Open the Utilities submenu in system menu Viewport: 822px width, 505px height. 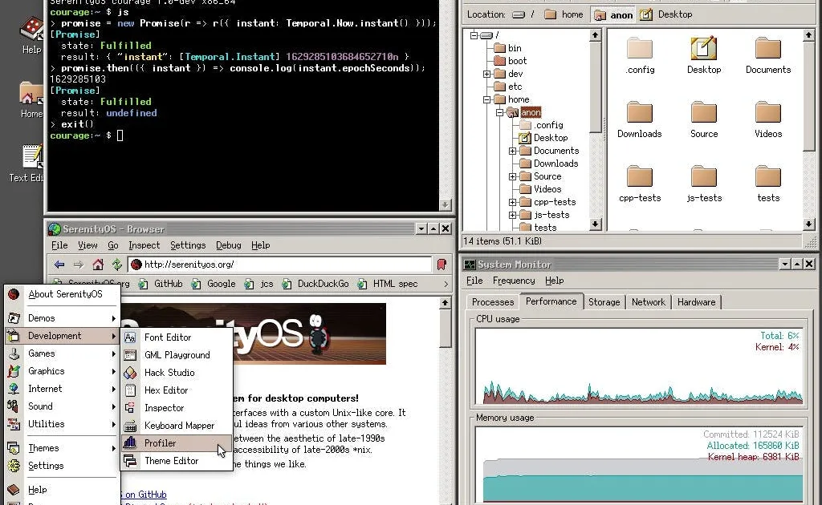point(62,424)
